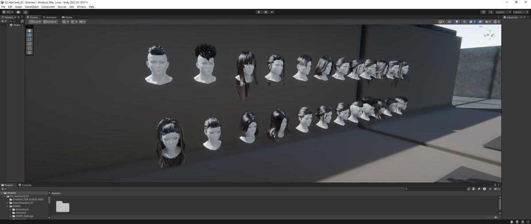The image size is (531, 224).
Task: Click the Project panel search field
Action: click(x=436, y=189)
